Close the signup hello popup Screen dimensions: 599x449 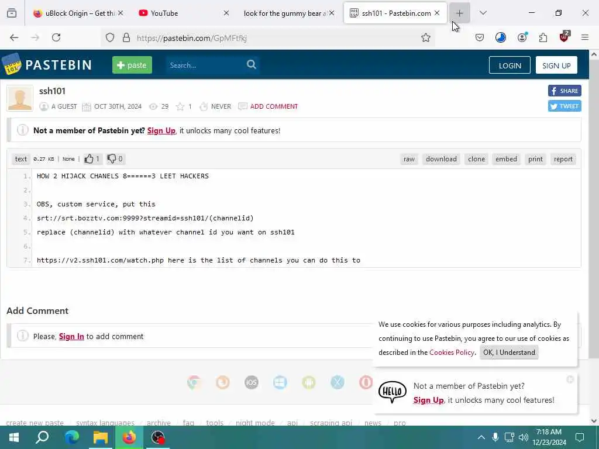(570, 379)
